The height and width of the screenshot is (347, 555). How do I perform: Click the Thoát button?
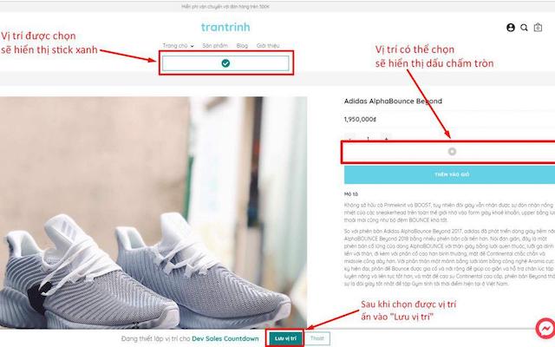coord(317,338)
